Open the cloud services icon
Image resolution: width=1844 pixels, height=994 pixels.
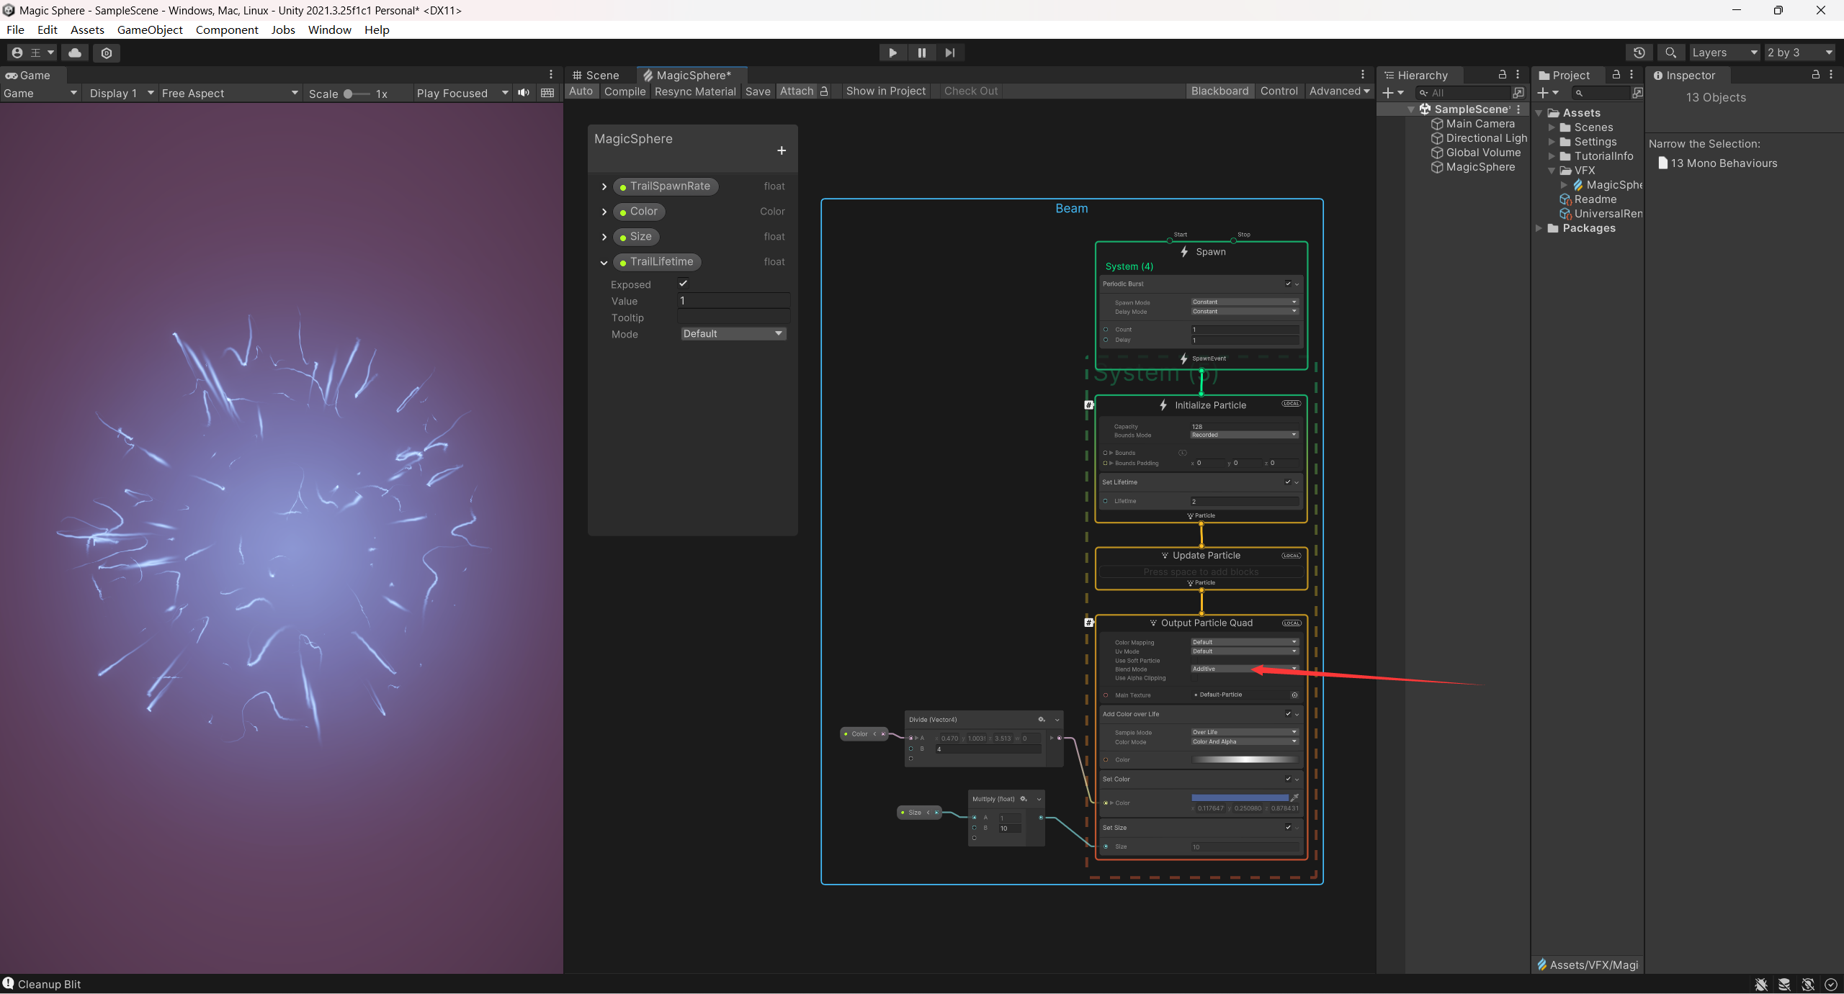click(75, 53)
